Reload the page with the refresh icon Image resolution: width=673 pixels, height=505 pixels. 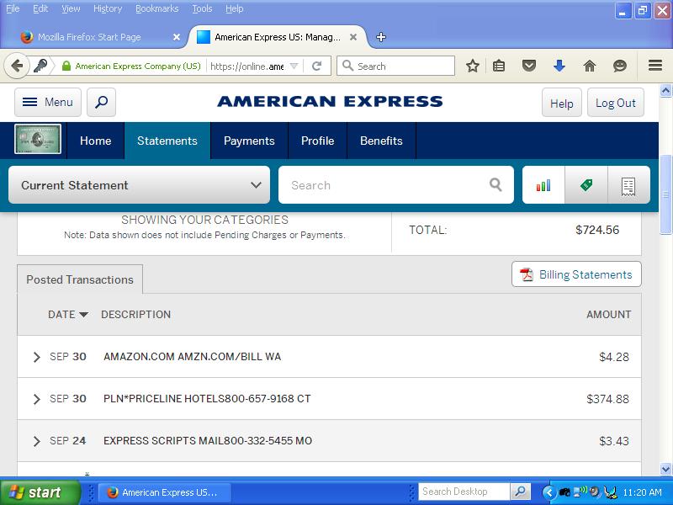[x=317, y=66]
